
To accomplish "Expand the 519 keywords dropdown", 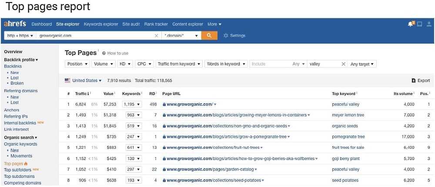I will pos(134,126).
